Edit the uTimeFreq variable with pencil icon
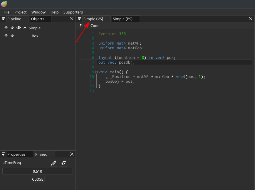Screen dimensions: 255x190 [53, 163]
